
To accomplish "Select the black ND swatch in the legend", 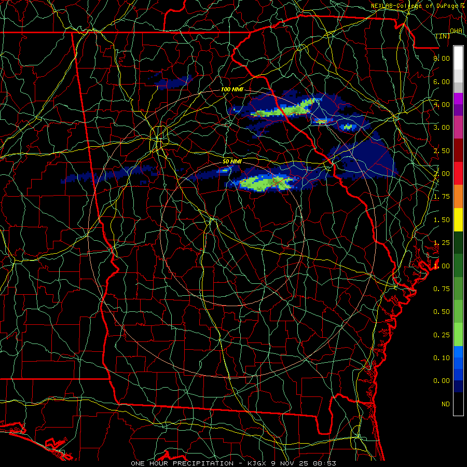I will tap(458, 404).
